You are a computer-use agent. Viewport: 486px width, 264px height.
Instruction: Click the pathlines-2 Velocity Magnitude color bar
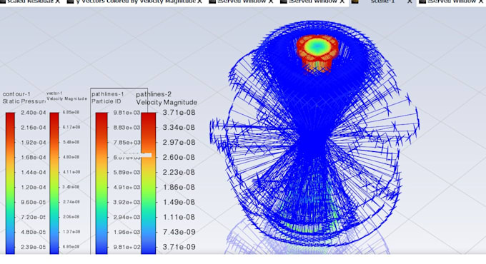point(149,183)
